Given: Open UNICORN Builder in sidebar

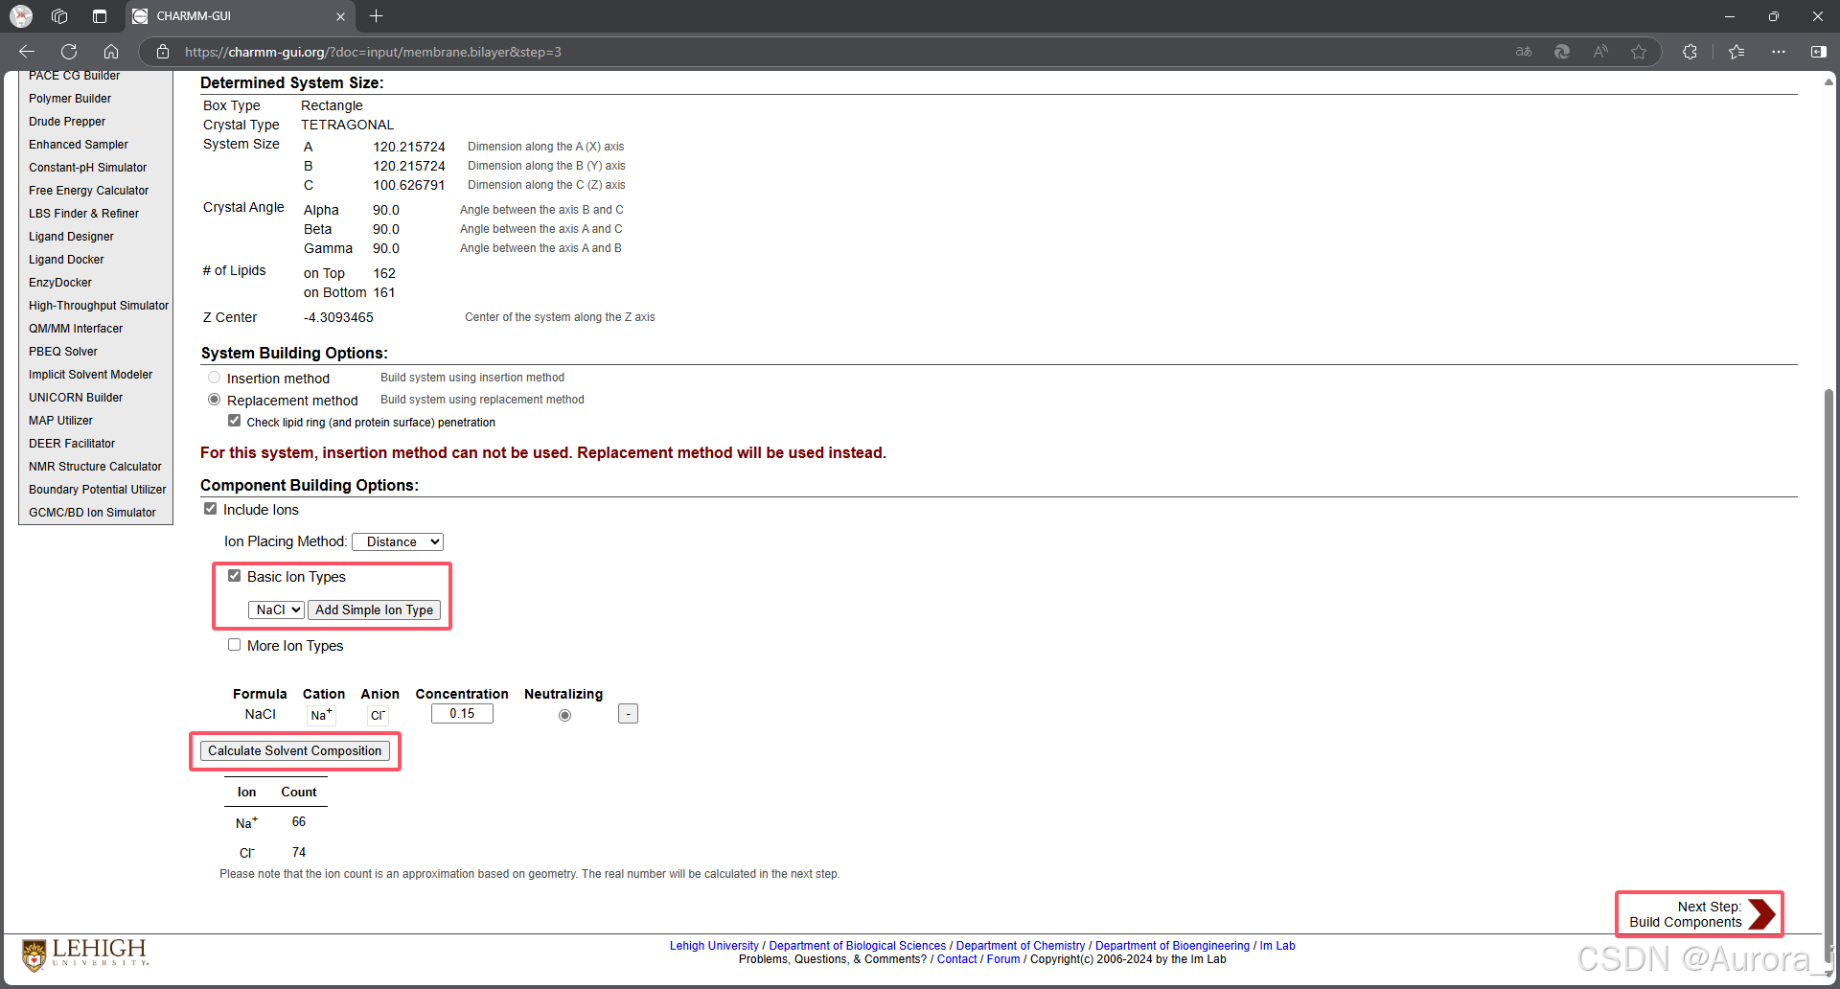Looking at the screenshot, I should (x=76, y=398).
